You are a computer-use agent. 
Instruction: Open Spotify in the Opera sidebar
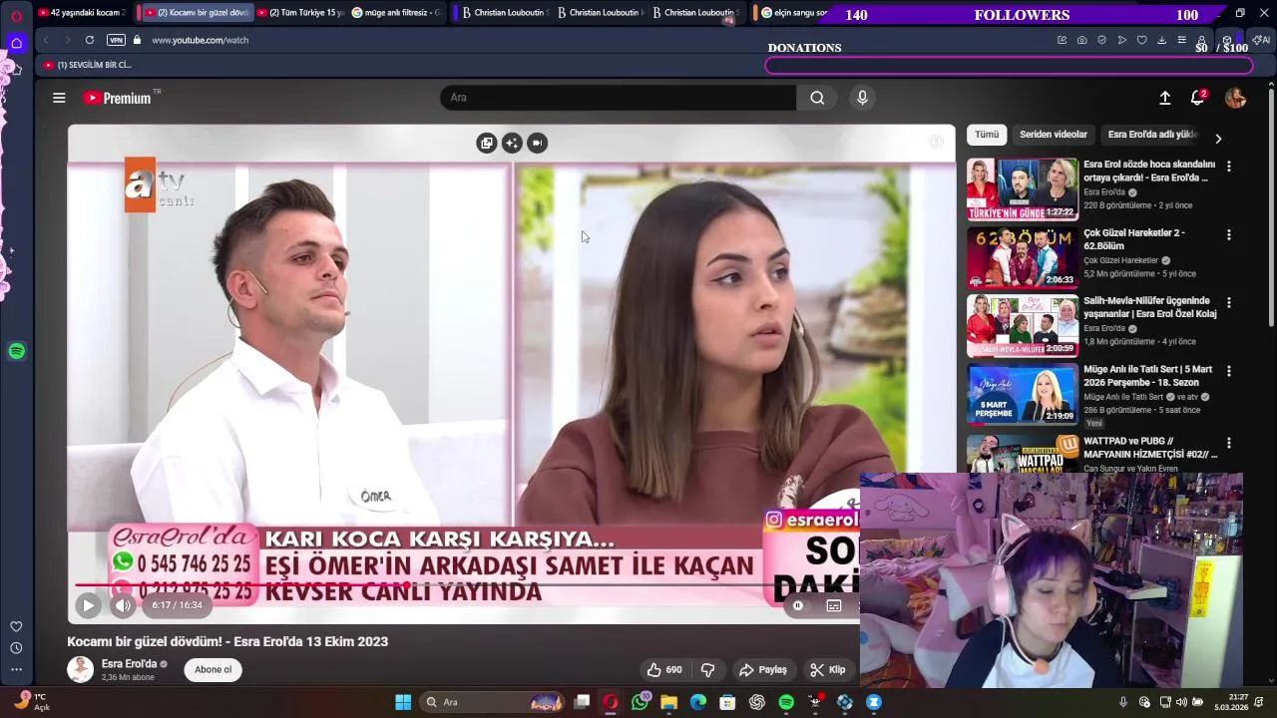(x=16, y=351)
